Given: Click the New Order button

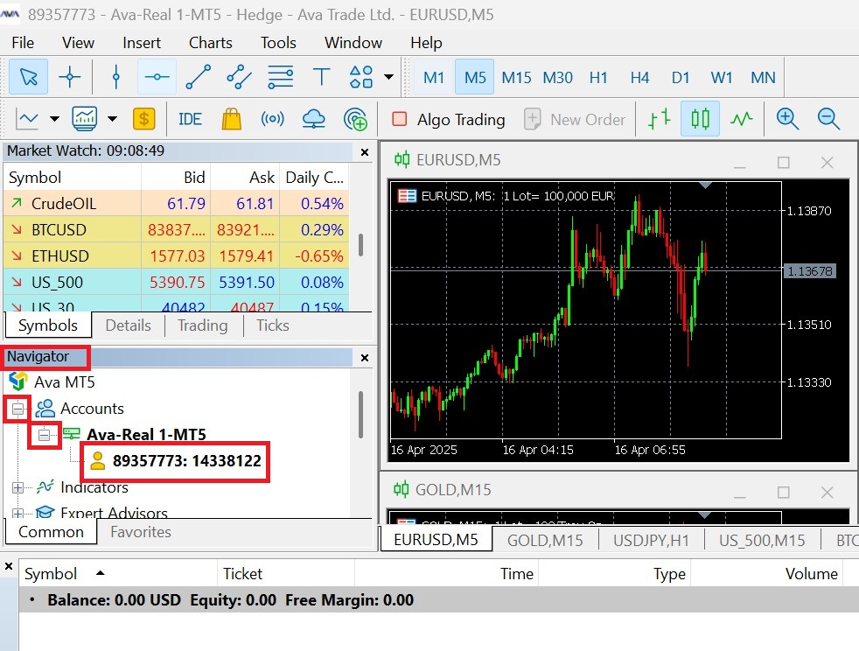Looking at the screenshot, I should point(584,119).
